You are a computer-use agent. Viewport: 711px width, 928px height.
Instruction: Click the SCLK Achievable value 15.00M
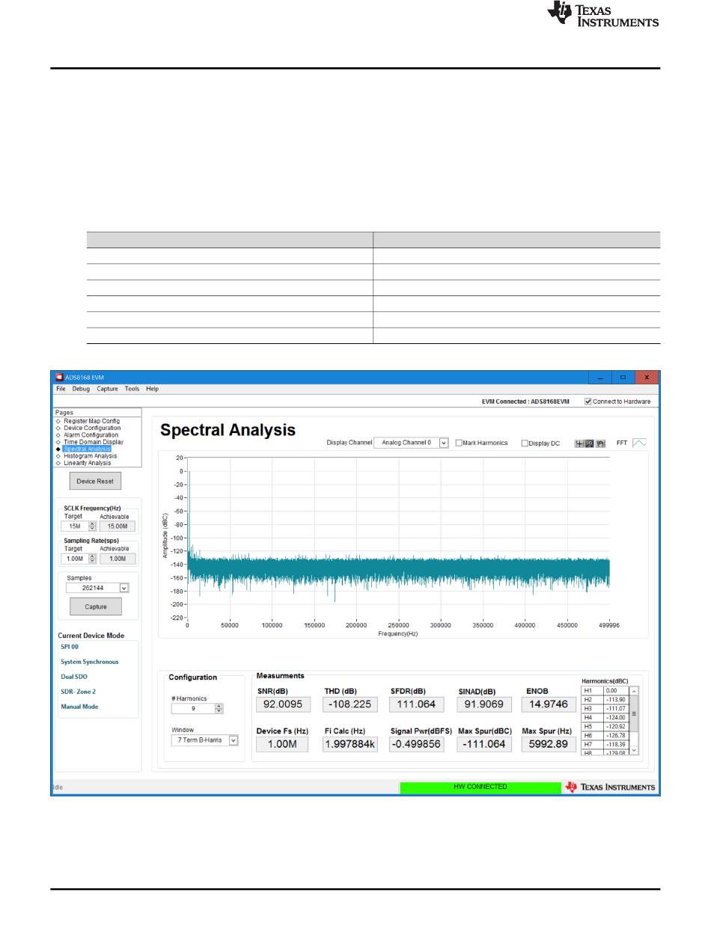click(x=117, y=526)
